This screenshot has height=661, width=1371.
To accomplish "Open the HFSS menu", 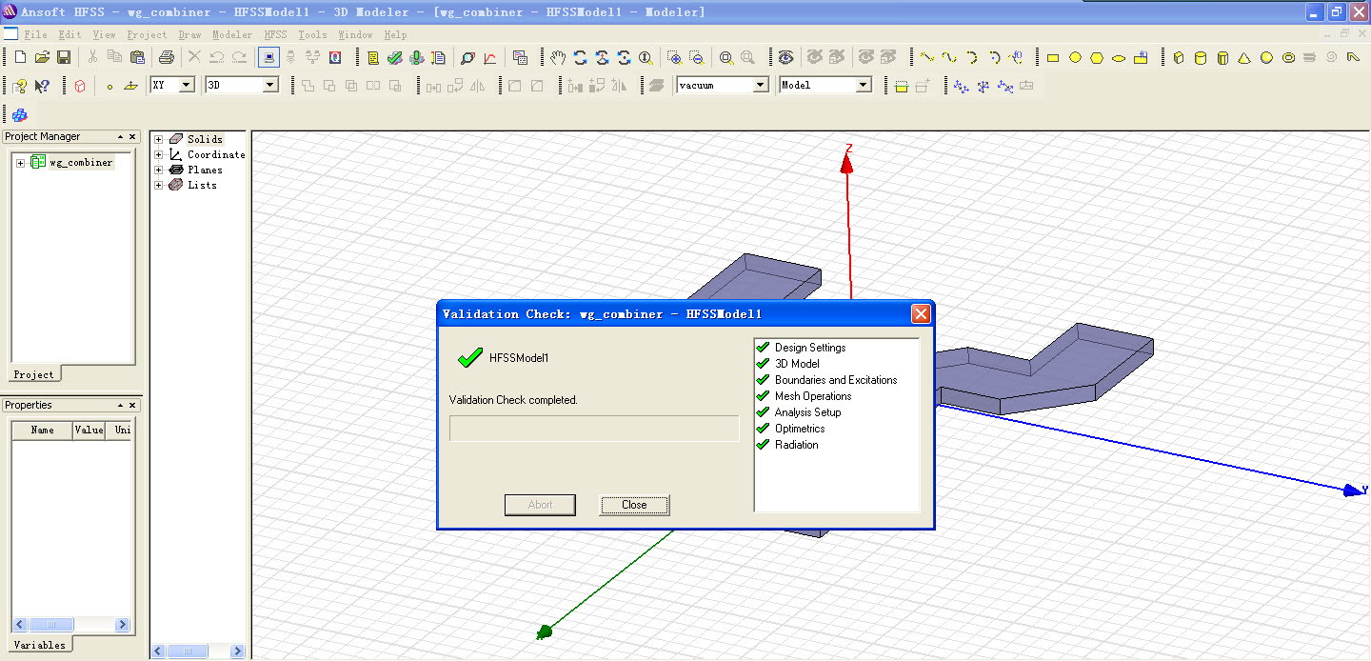I will tap(275, 34).
